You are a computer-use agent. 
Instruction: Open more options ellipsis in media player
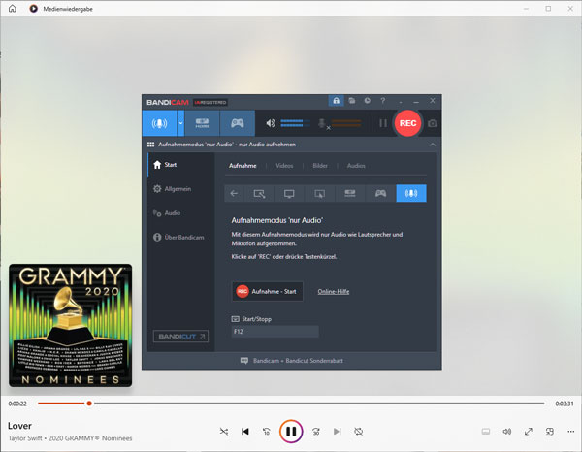pos(571,432)
